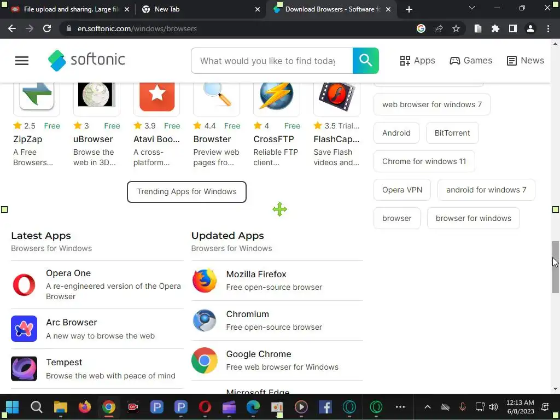Go back to previous page
Screen dimensions: 560x420
[x=12, y=28]
